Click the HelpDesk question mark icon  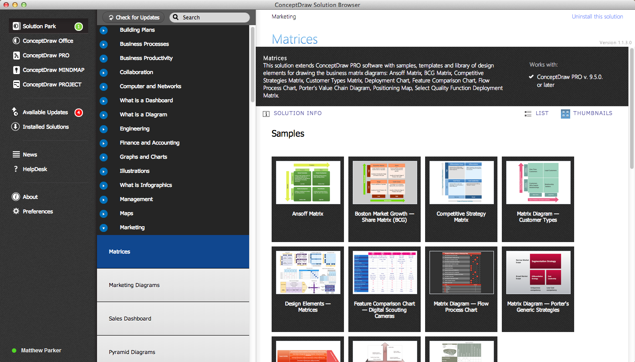click(16, 169)
